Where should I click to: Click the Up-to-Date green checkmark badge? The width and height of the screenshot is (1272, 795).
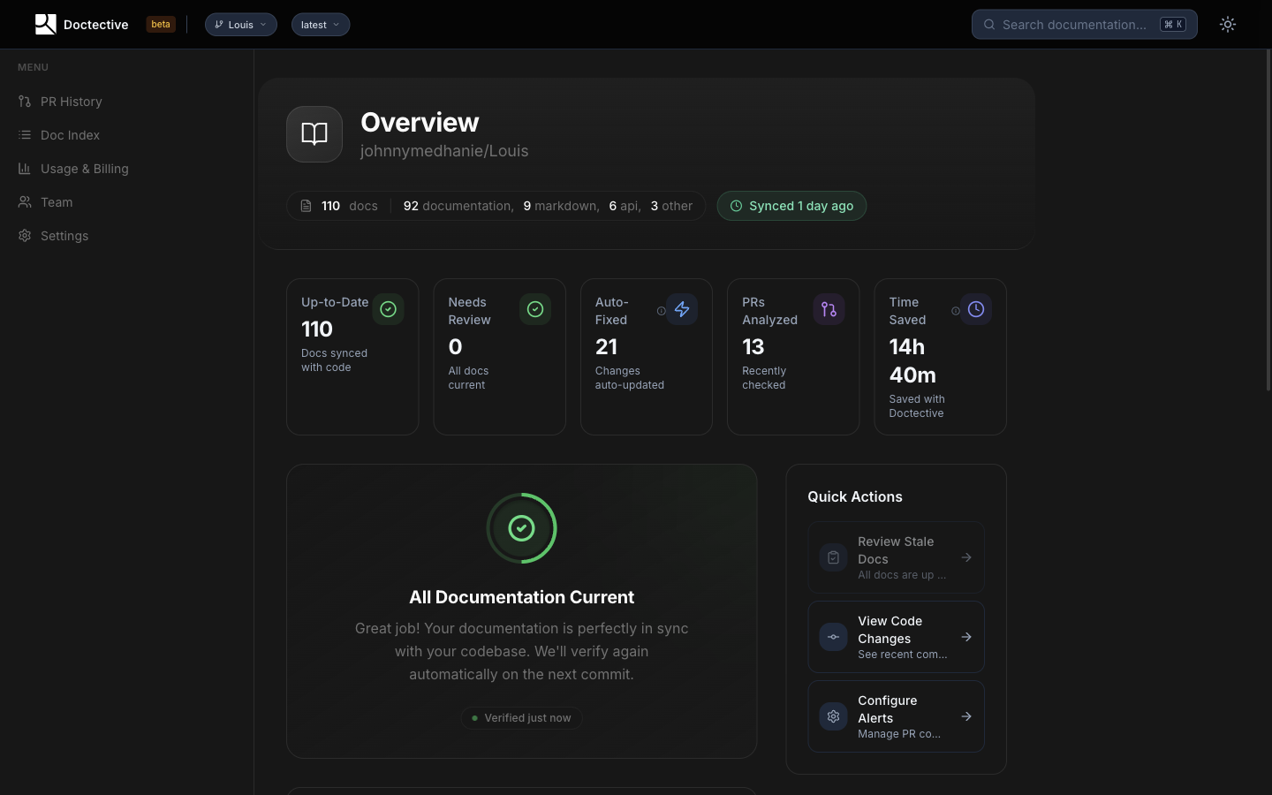click(388, 309)
